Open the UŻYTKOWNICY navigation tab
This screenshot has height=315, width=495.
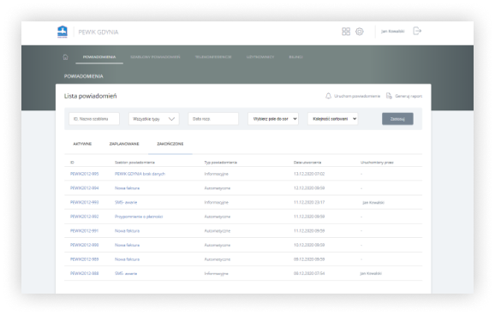(260, 56)
